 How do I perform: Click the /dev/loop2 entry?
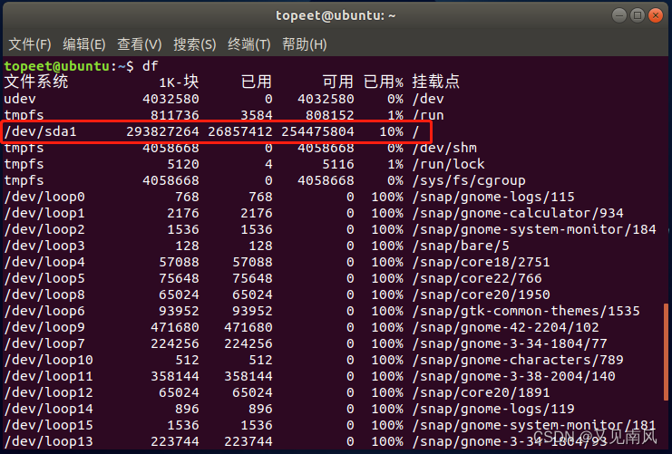[44, 229]
